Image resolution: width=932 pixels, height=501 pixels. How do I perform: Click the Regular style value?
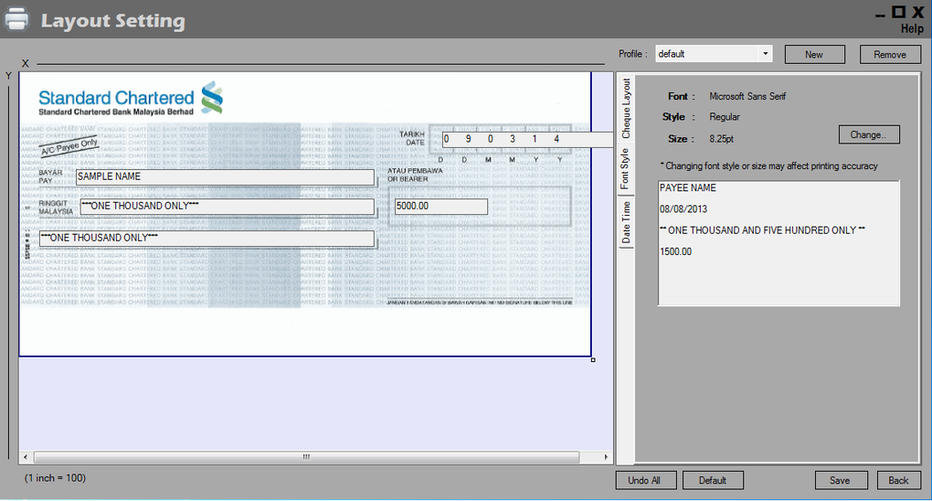tap(725, 117)
